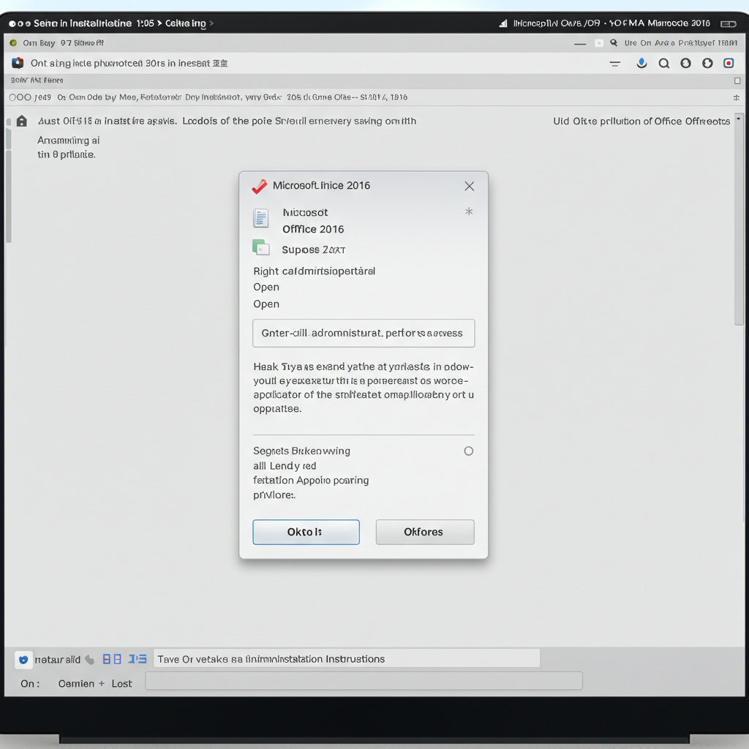Click the Uıd Oltɐe prllution of Office text
749x749 pixels.
[641, 121]
